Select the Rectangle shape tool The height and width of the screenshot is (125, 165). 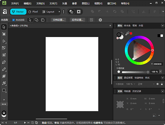(x=4, y=91)
